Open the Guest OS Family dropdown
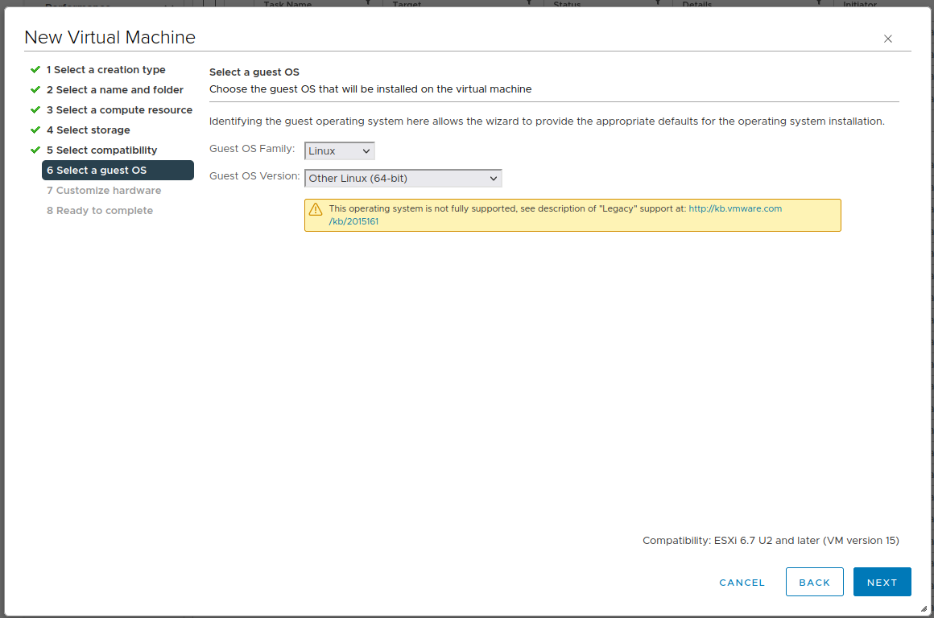 [x=339, y=150]
